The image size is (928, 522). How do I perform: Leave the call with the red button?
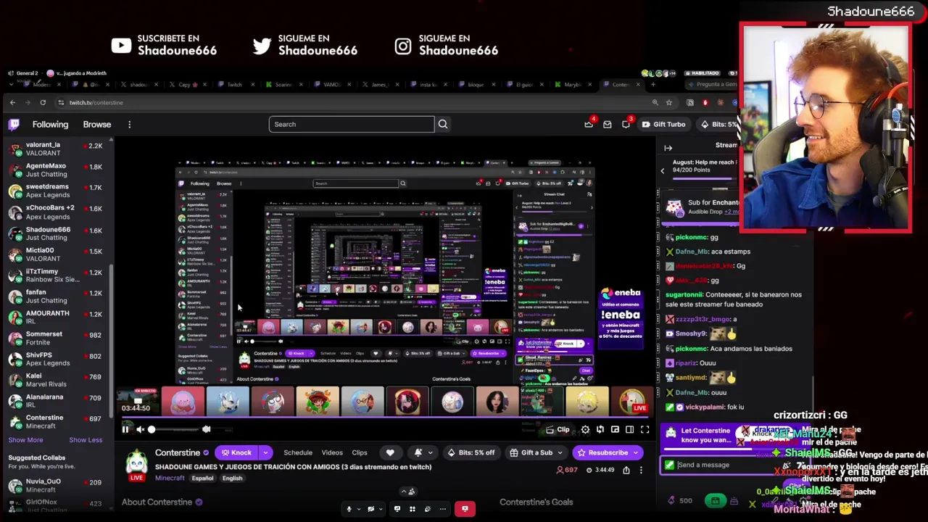[465, 509]
